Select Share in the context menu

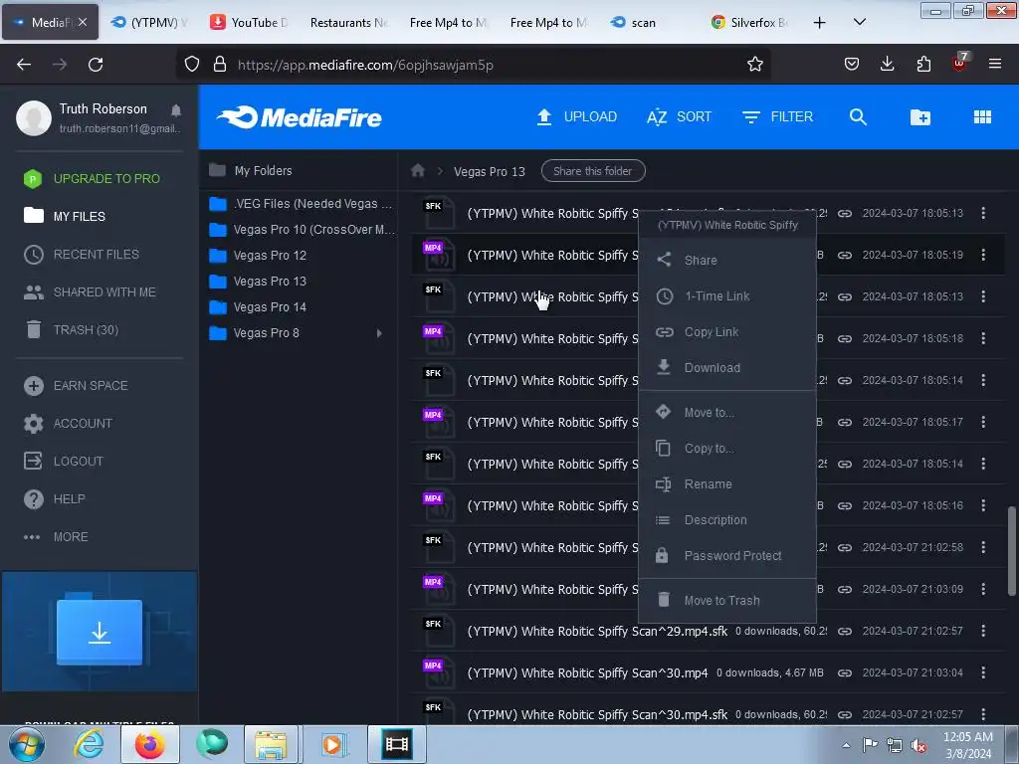727,260
